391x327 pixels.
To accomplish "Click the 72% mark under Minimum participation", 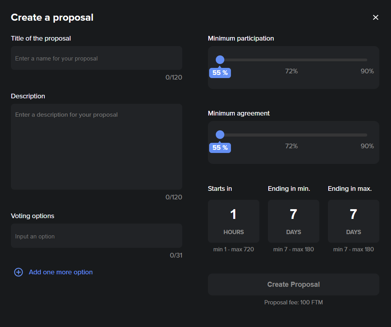I will pos(291,71).
